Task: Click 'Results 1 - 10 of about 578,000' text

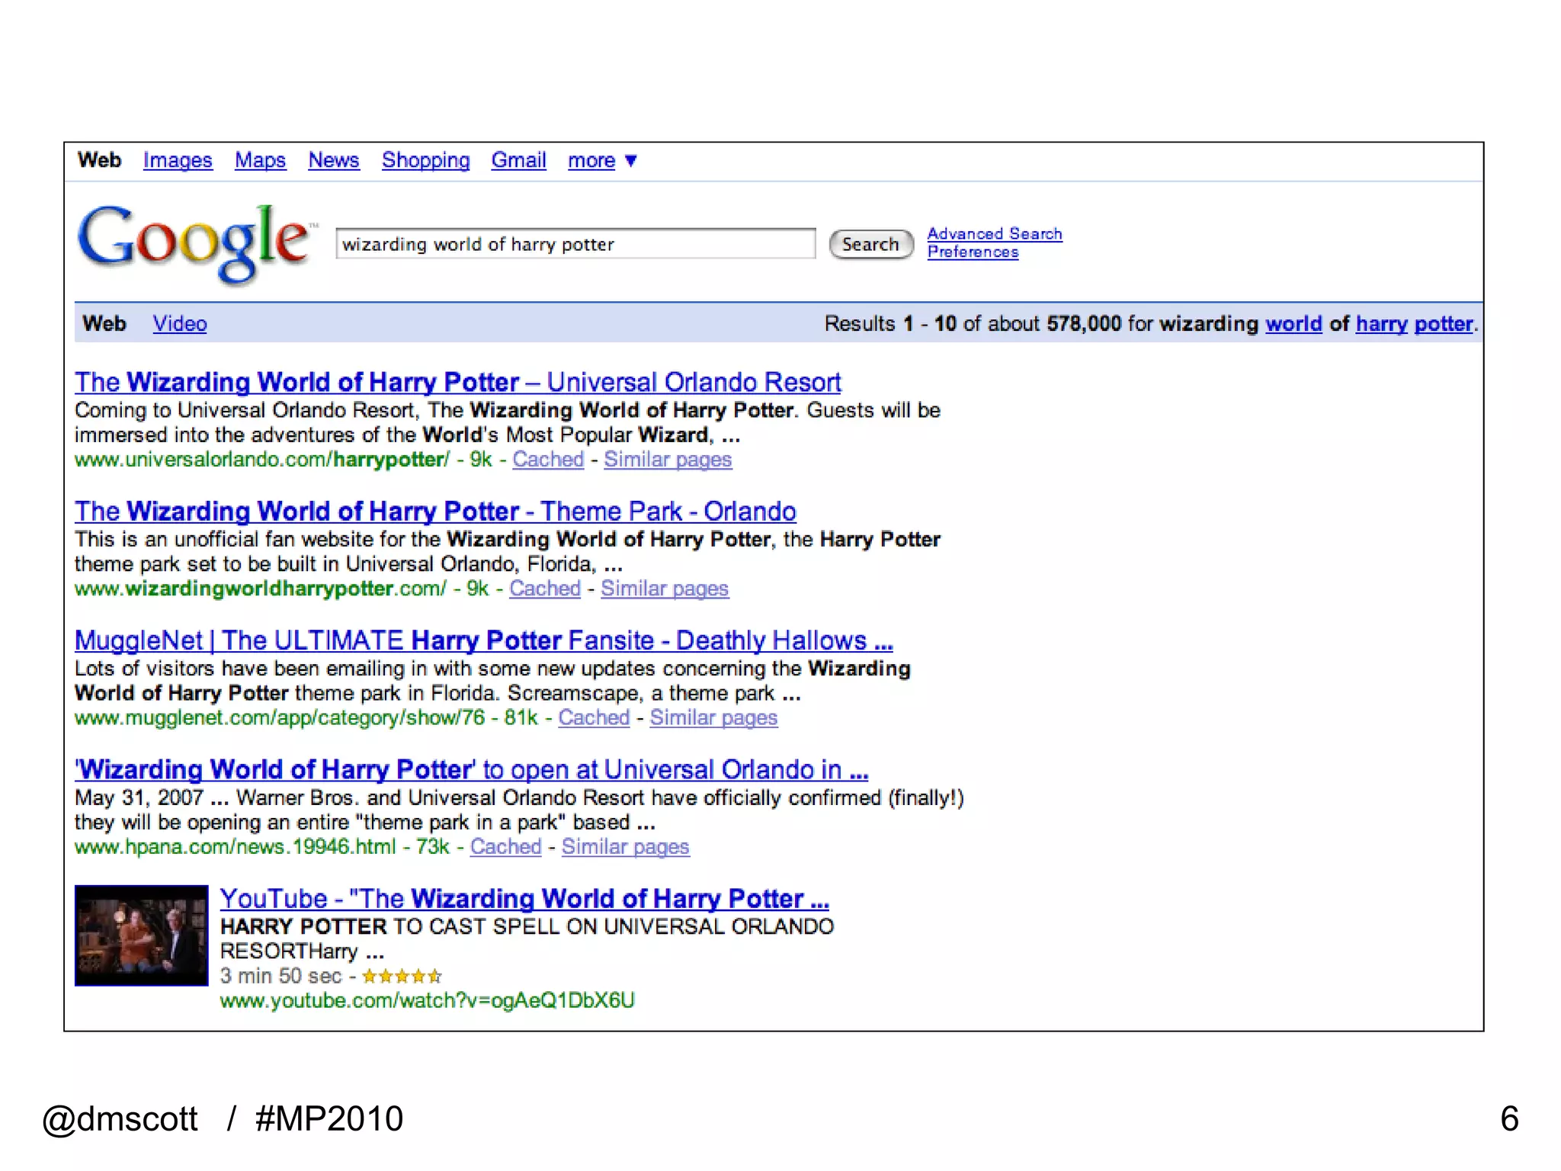Action: click(x=973, y=323)
